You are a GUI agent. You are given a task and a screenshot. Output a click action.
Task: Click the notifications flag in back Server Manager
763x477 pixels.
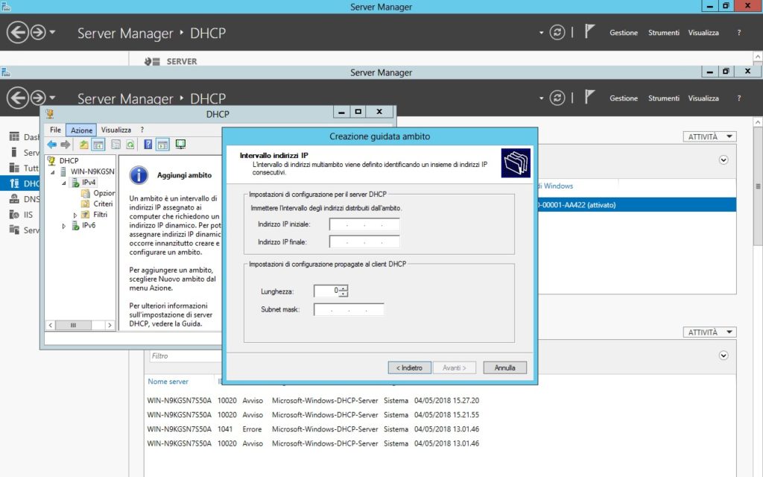point(589,31)
